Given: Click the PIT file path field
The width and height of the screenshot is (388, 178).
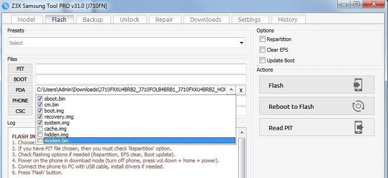Looking at the screenshot, I should coord(141,69).
